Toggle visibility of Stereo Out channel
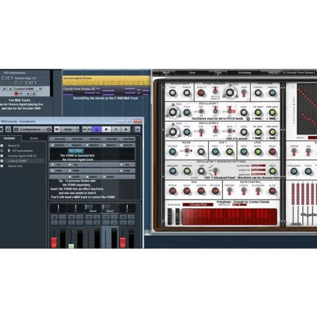The width and height of the screenshot is (317, 317). click(2, 166)
